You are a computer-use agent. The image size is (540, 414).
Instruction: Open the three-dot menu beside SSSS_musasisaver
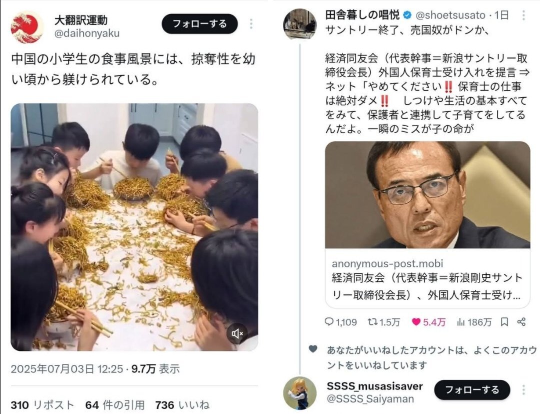pos(523,390)
